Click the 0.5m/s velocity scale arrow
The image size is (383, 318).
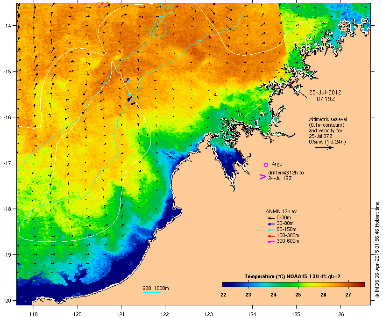pos(324,147)
